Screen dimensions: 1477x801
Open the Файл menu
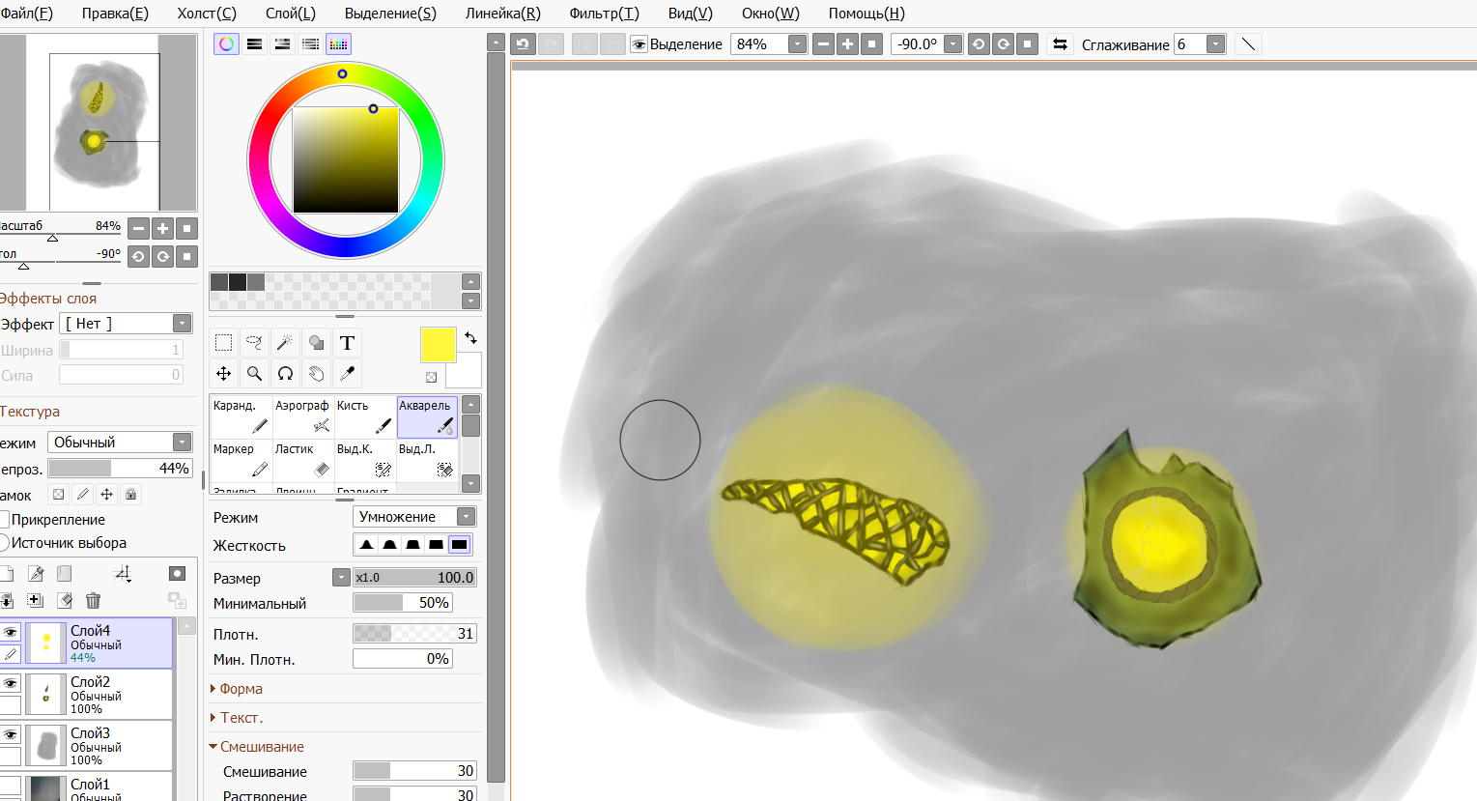(x=27, y=14)
